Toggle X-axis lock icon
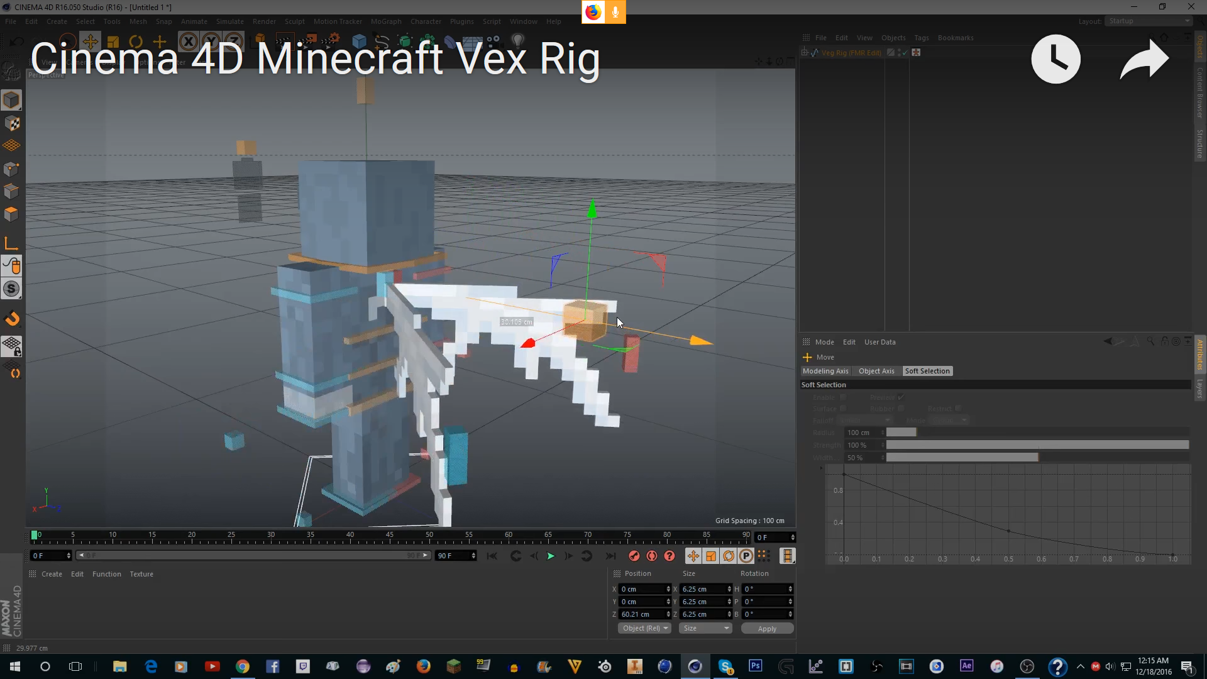The width and height of the screenshot is (1207, 679). coord(188,41)
